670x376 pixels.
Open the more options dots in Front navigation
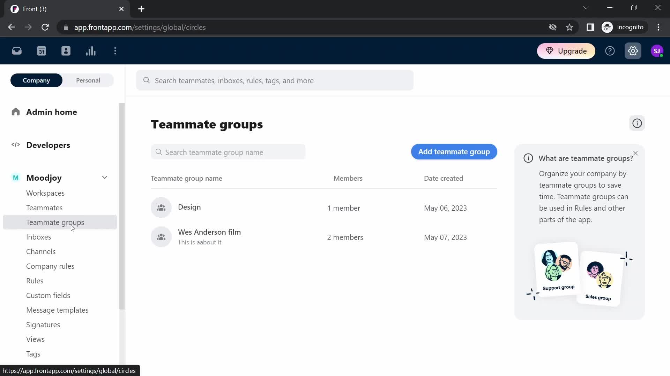pos(115,51)
